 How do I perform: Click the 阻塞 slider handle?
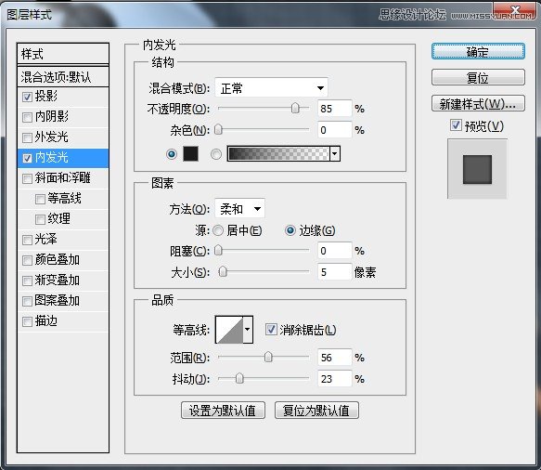coord(218,250)
